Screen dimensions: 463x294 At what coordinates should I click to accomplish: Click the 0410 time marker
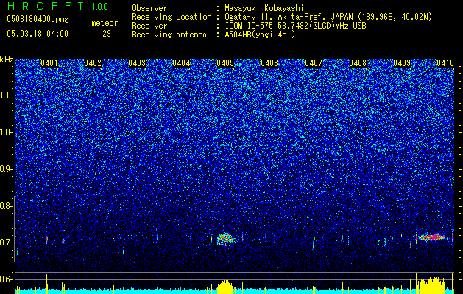pyautogui.click(x=445, y=63)
